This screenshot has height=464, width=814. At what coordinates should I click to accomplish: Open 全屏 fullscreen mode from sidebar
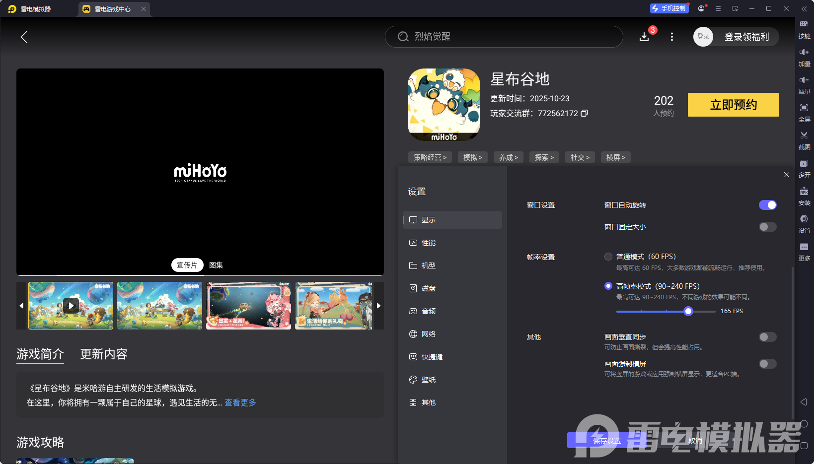805,112
